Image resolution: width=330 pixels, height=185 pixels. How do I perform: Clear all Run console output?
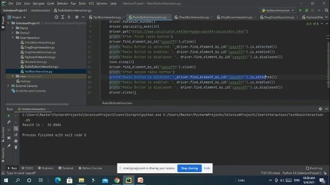click(16, 147)
